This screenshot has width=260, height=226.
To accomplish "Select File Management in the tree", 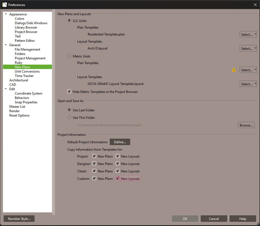I will coord(27,49).
